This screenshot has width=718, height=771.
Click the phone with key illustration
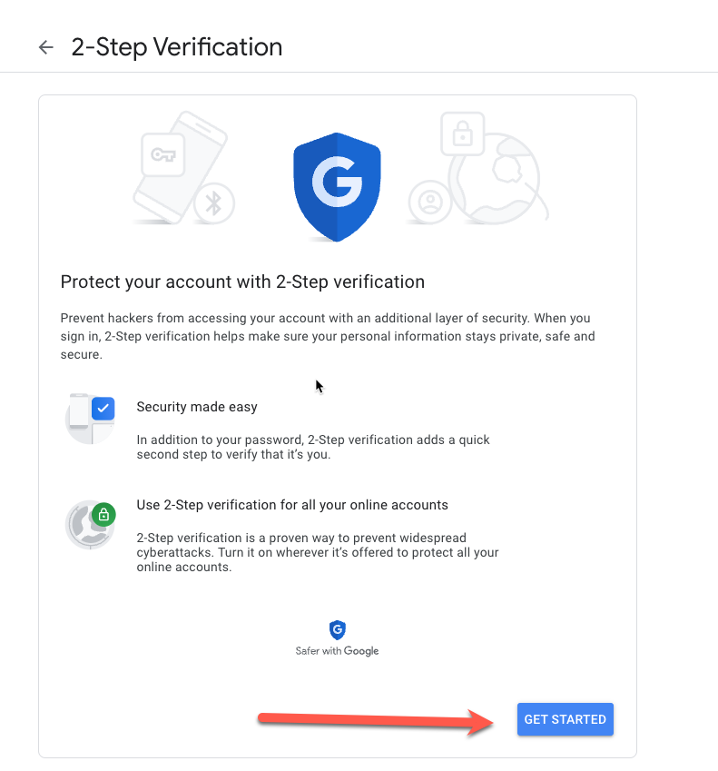[x=180, y=167]
